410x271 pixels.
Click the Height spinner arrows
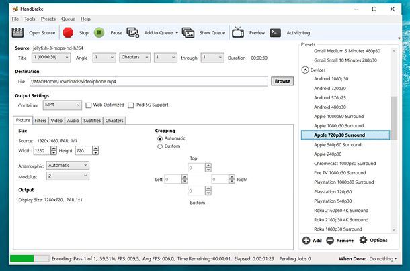point(95,151)
